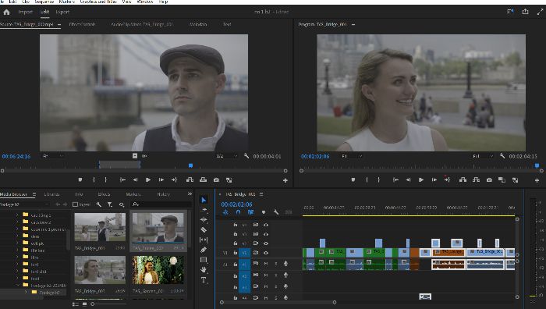Open Program monitor settings wrench

click(x=502, y=156)
